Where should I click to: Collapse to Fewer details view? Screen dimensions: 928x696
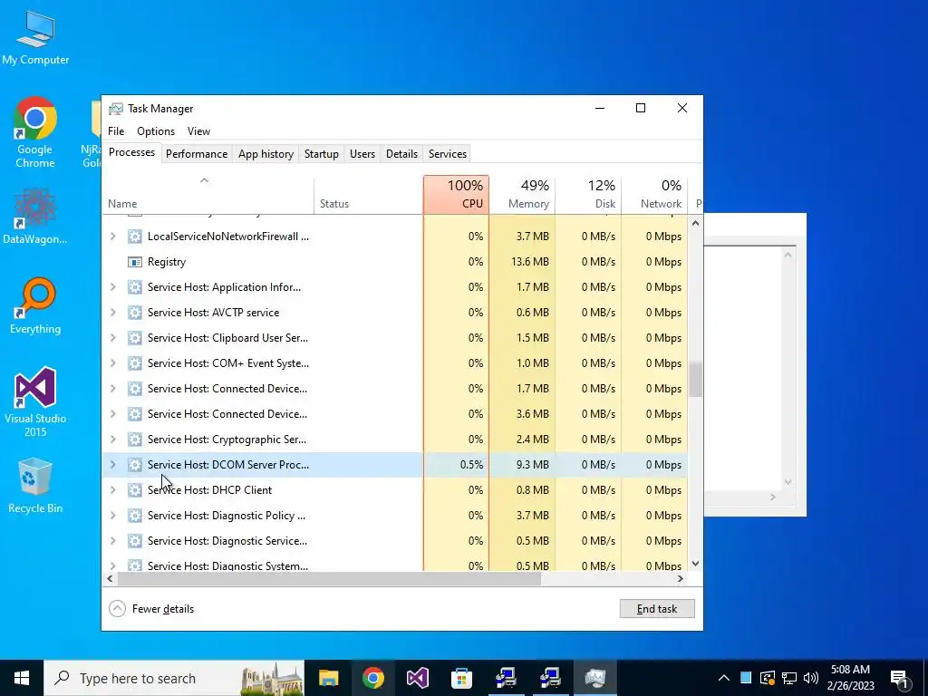tap(152, 608)
